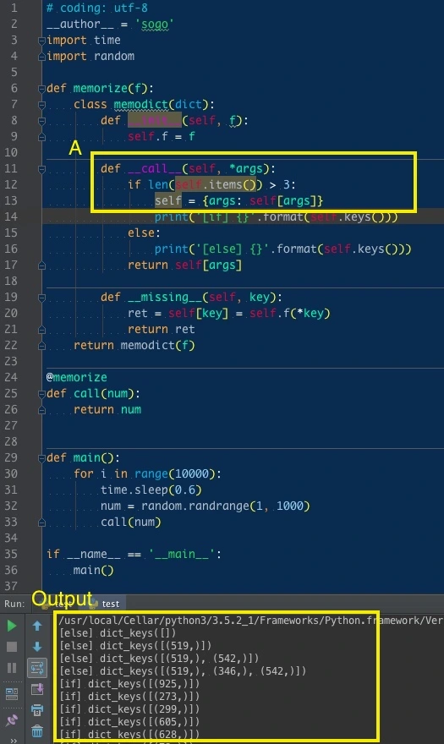Collapse def memorize at line 6
The image size is (444, 744).
(x=41, y=88)
